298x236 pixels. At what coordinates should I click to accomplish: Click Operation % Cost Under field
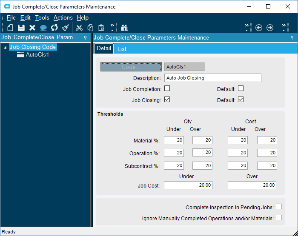point(238,153)
